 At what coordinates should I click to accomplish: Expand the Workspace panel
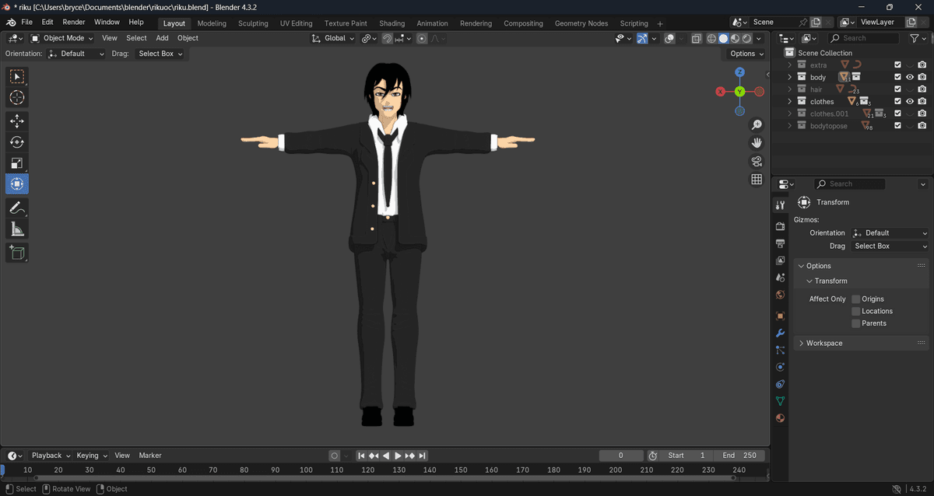tap(823, 343)
